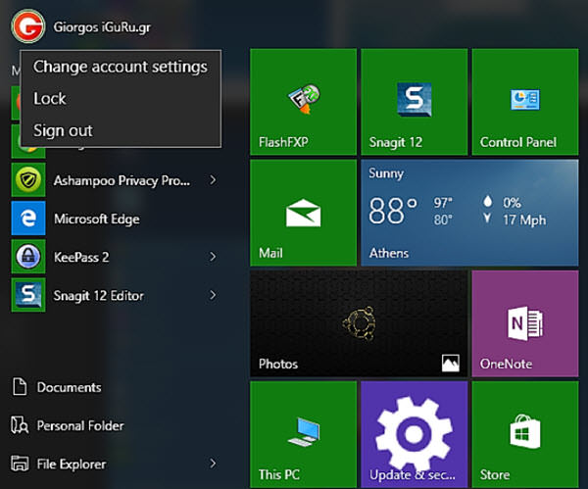Click the Ashampoo Privacy Pro... label

click(122, 180)
